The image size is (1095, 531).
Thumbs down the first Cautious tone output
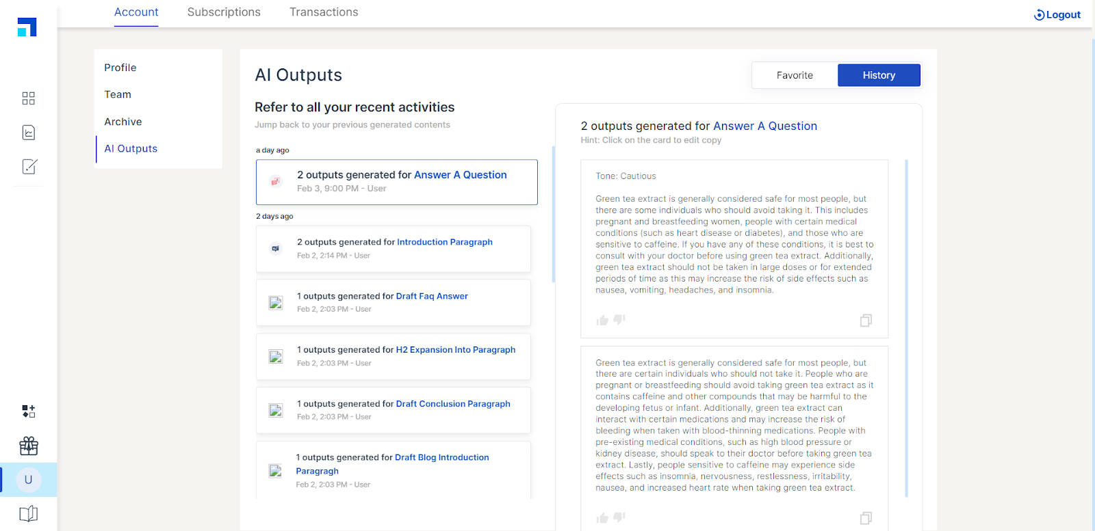[619, 320]
